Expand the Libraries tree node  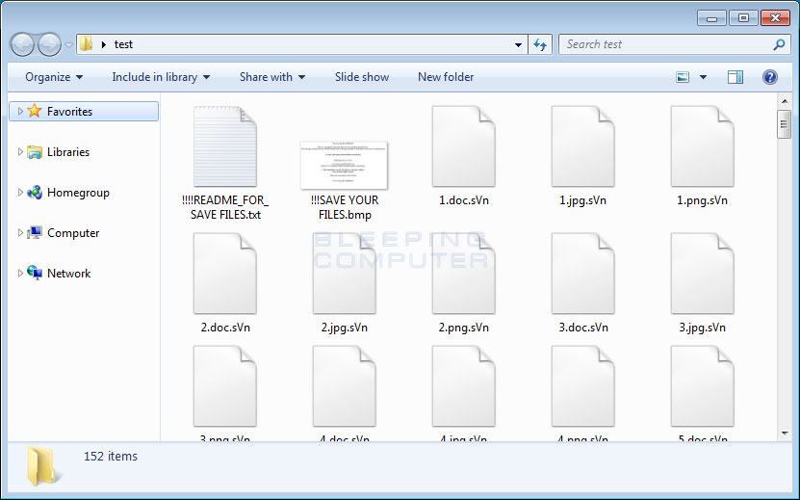[20, 151]
